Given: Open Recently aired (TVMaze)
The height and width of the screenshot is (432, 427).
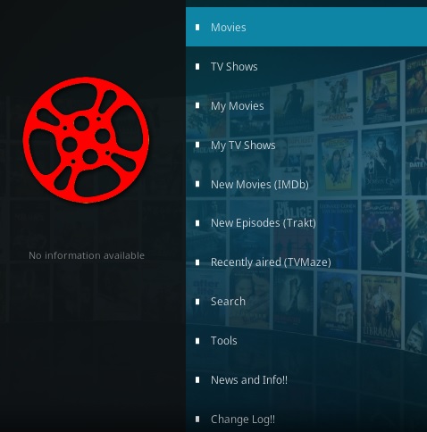Looking at the screenshot, I should tap(306, 262).
